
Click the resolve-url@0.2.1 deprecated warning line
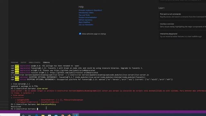(54, 72)
